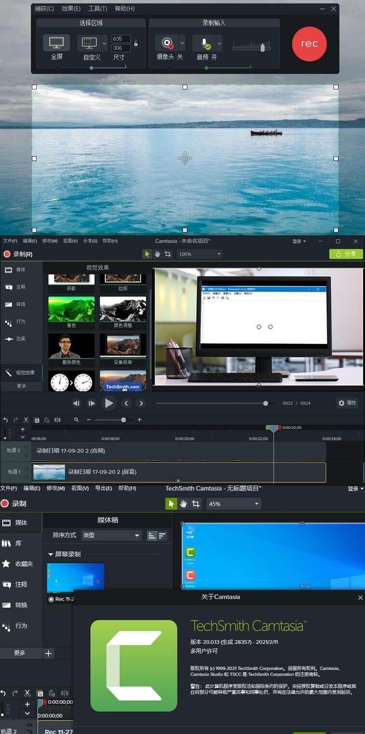
Task: Open the 库 library panel in sidebar
Action: point(13,543)
